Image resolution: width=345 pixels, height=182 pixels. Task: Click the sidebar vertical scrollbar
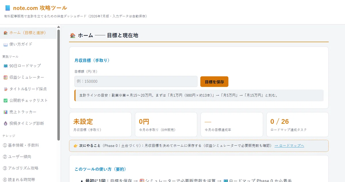[59, 85]
